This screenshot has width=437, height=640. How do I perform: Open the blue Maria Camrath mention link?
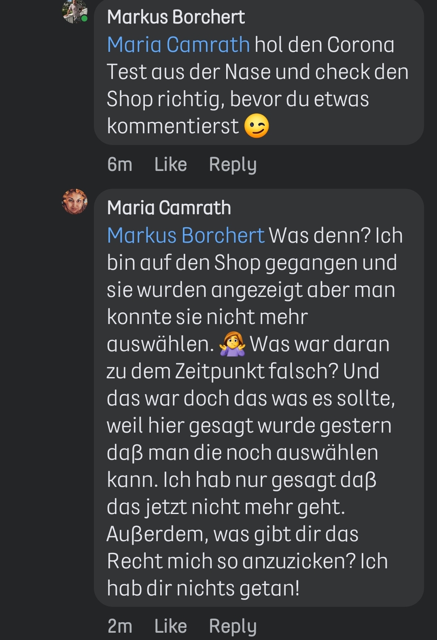[x=178, y=45]
